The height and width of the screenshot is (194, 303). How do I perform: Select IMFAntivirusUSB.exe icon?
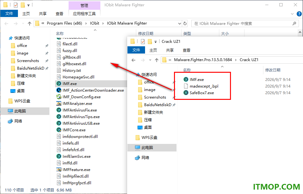tap(59, 123)
